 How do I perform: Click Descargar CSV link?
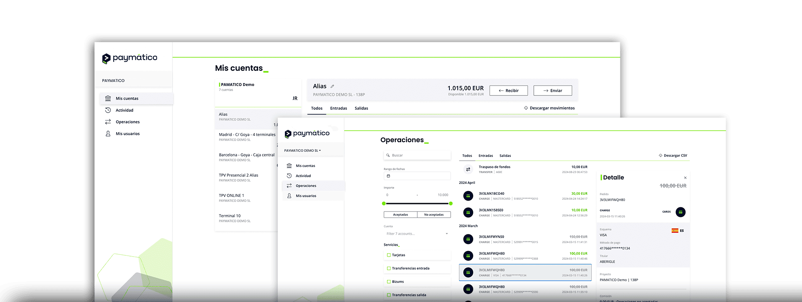(673, 156)
